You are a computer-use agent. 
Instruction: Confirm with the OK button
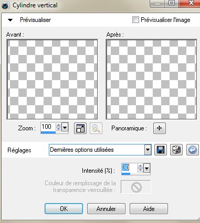pos(64,208)
